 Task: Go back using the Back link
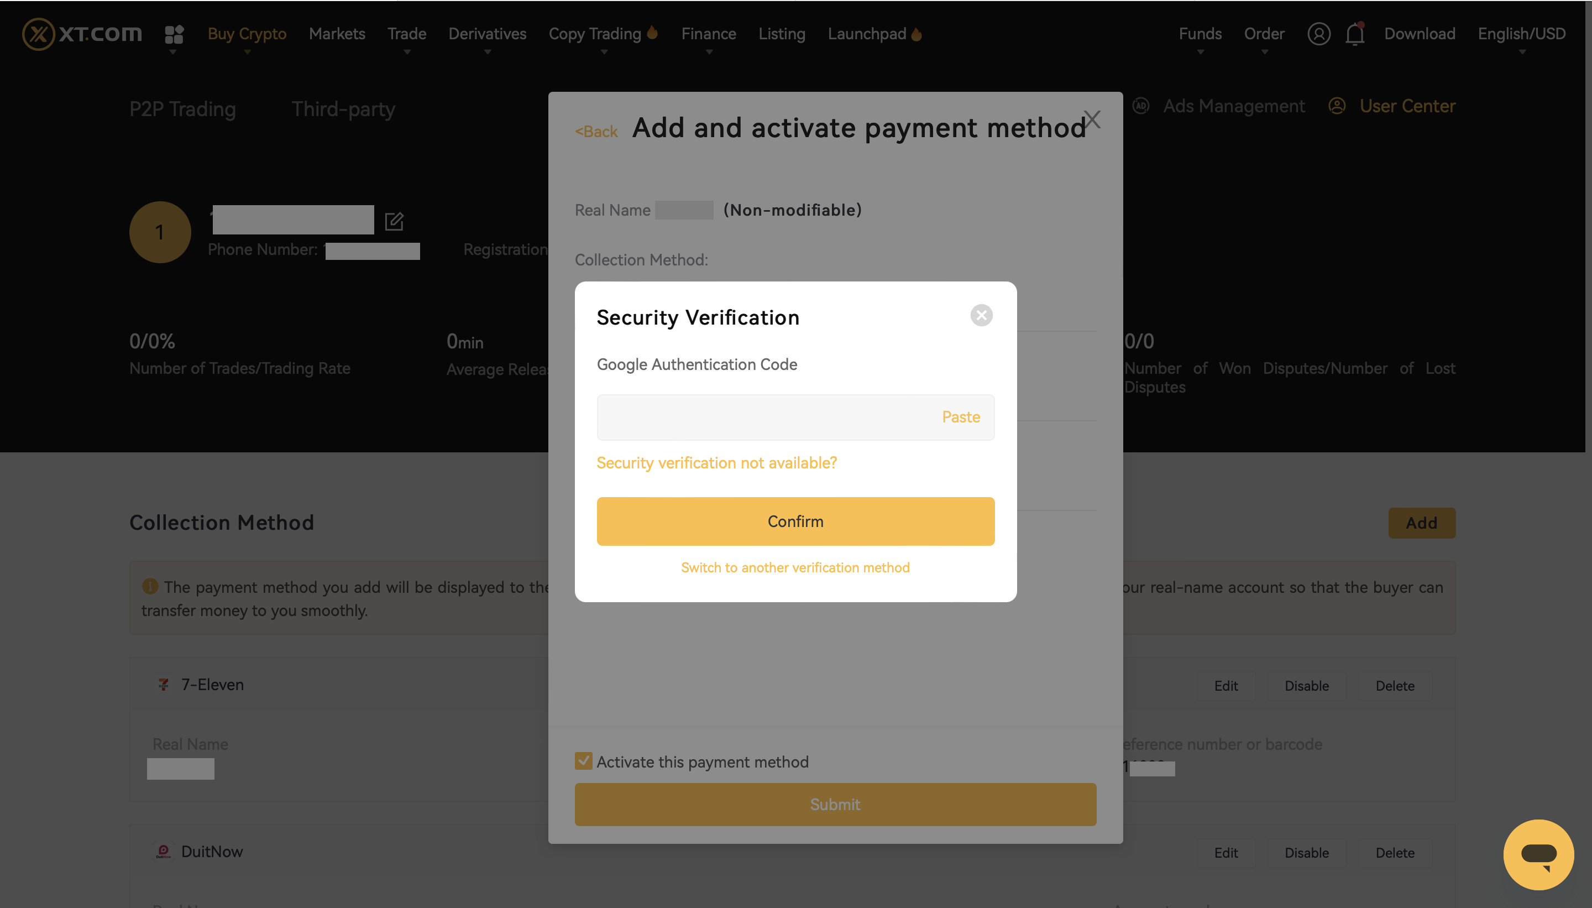coord(596,132)
